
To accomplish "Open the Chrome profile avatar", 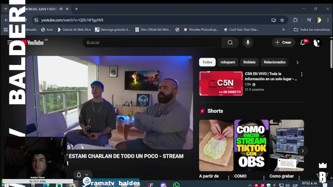I will click(319, 20).
